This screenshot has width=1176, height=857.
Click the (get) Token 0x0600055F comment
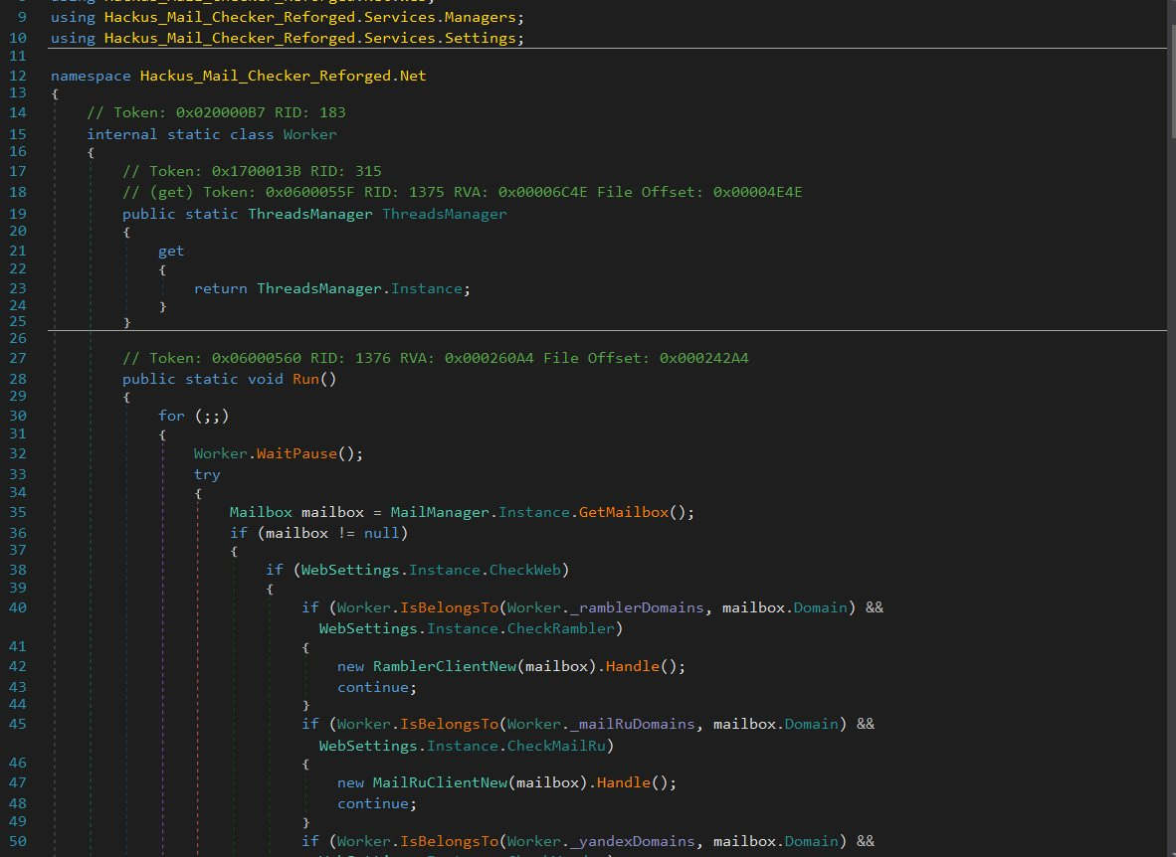(462, 192)
